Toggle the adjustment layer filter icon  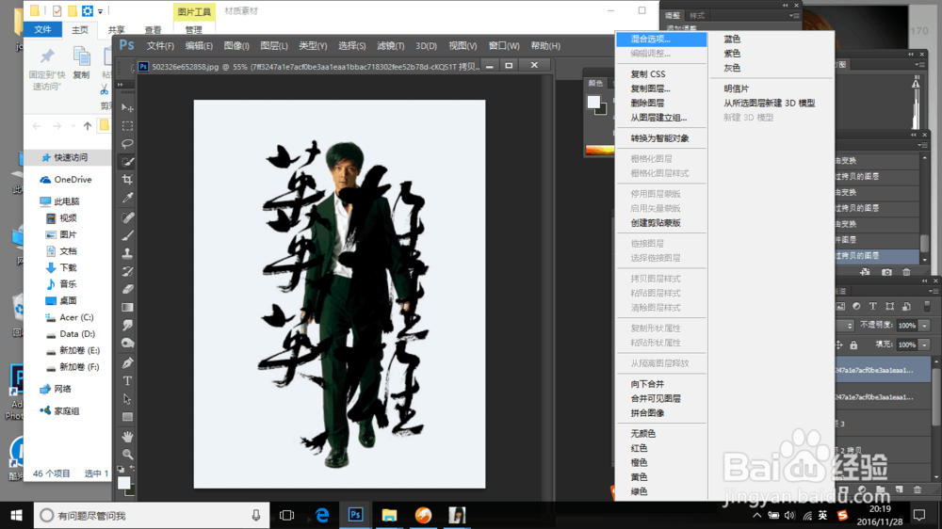tap(856, 306)
